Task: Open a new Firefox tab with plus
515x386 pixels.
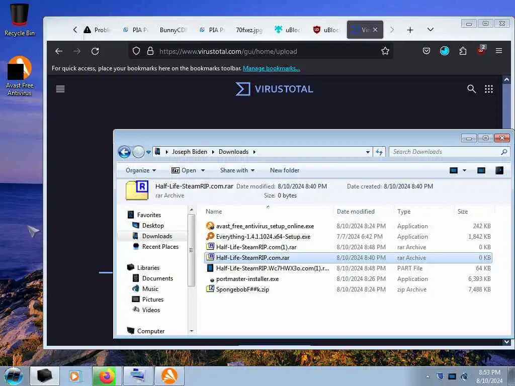Action: click(410, 30)
